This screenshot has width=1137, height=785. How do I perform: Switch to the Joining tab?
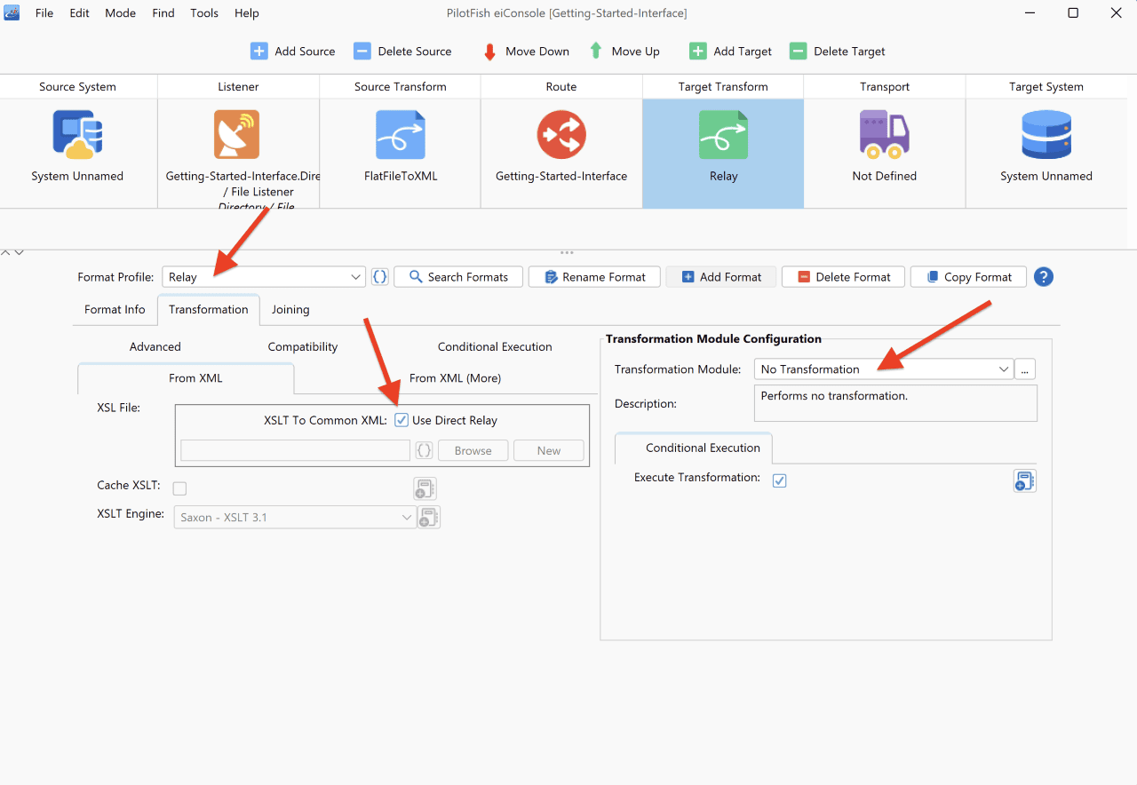(290, 310)
